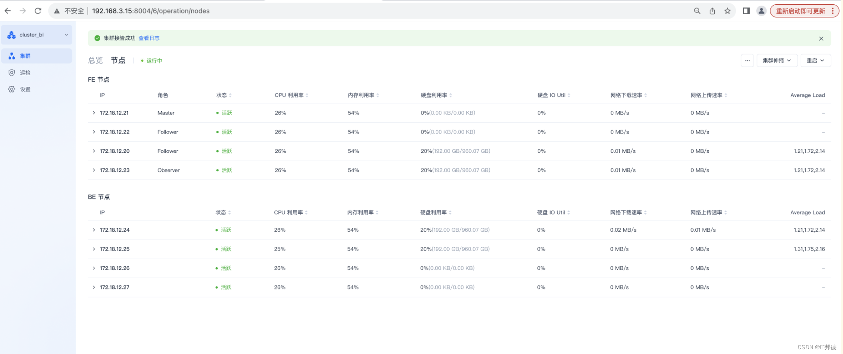Image resolution: width=843 pixels, height=354 pixels.
Task: Click 0.02 MB/s download value
Action: [x=623, y=230]
